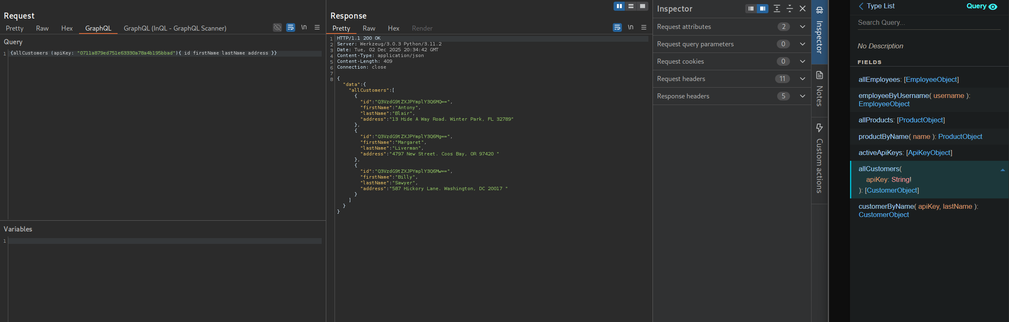
Task: Expand the Request attributes section
Action: [x=802, y=27]
